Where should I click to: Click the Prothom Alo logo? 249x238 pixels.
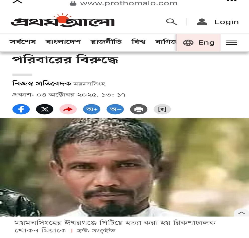click(63, 20)
